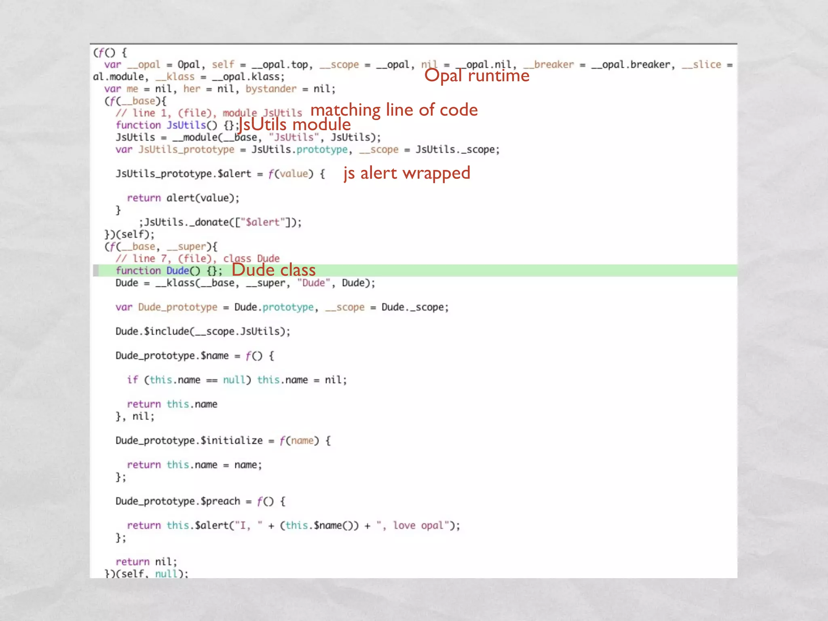Click the highlighted 'function Dude() {};' line
This screenshot has width=828, height=621.
click(415, 270)
